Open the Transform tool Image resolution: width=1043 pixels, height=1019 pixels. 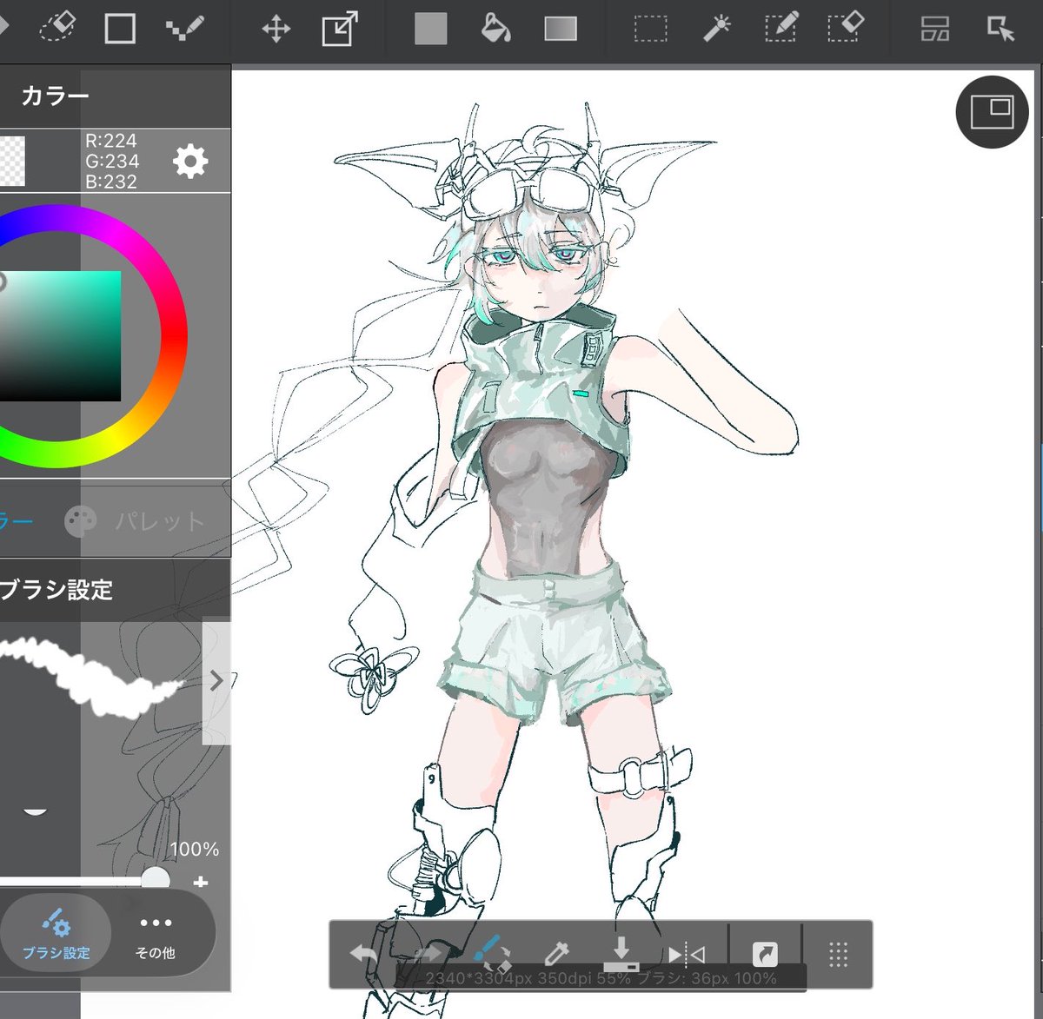tap(340, 29)
